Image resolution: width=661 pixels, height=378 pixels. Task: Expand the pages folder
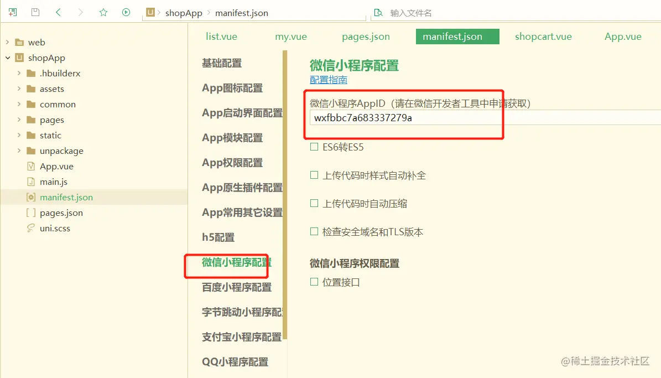point(19,120)
